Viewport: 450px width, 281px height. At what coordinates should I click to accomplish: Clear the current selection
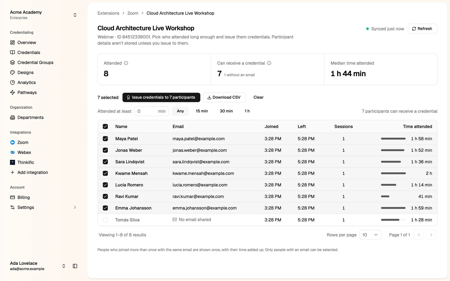pyautogui.click(x=258, y=98)
